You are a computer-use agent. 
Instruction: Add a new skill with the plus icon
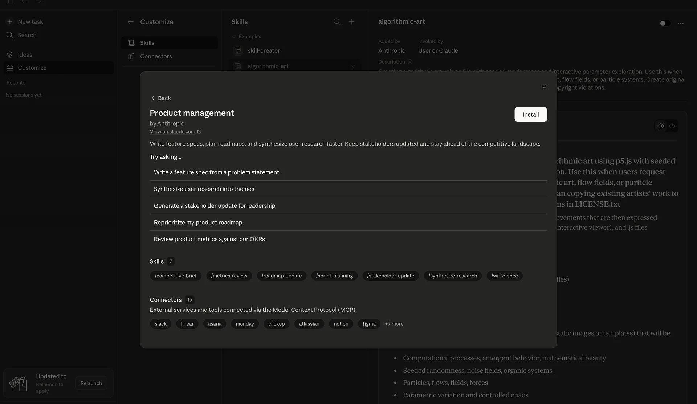352,22
